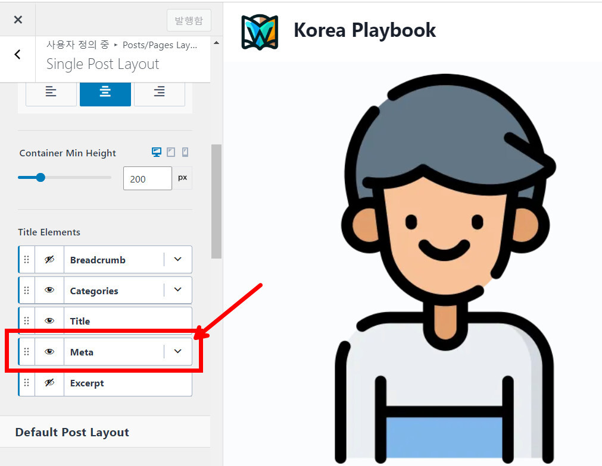Expand the Categories options chevron
Image resolution: width=602 pixels, height=466 pixels.
tap(177, 290)
